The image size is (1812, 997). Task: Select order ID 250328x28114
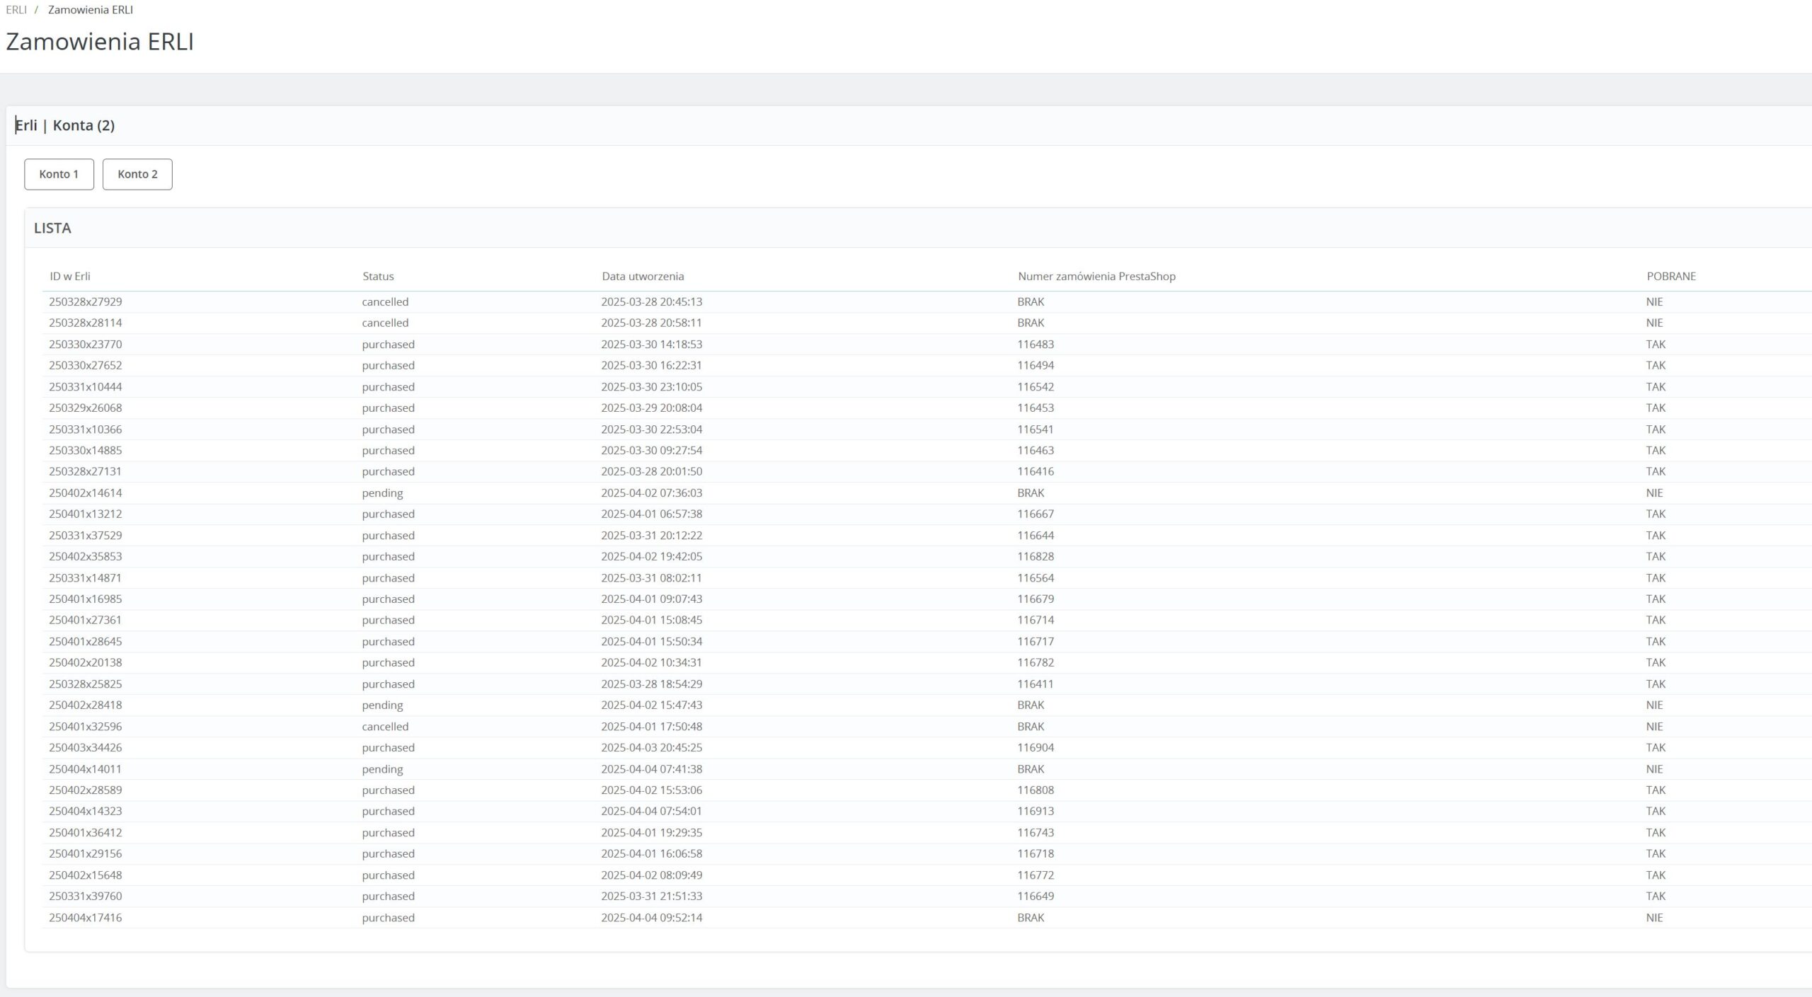[86, 323]
